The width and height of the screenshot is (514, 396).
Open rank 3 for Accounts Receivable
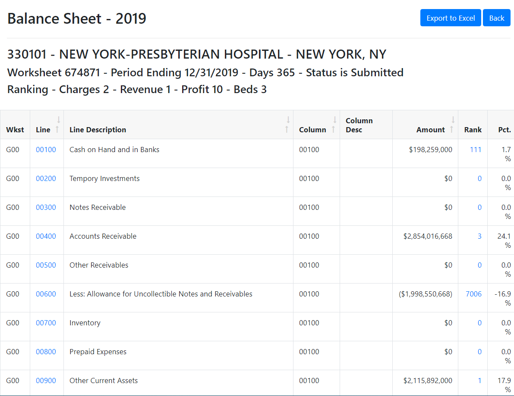(479, 236)
